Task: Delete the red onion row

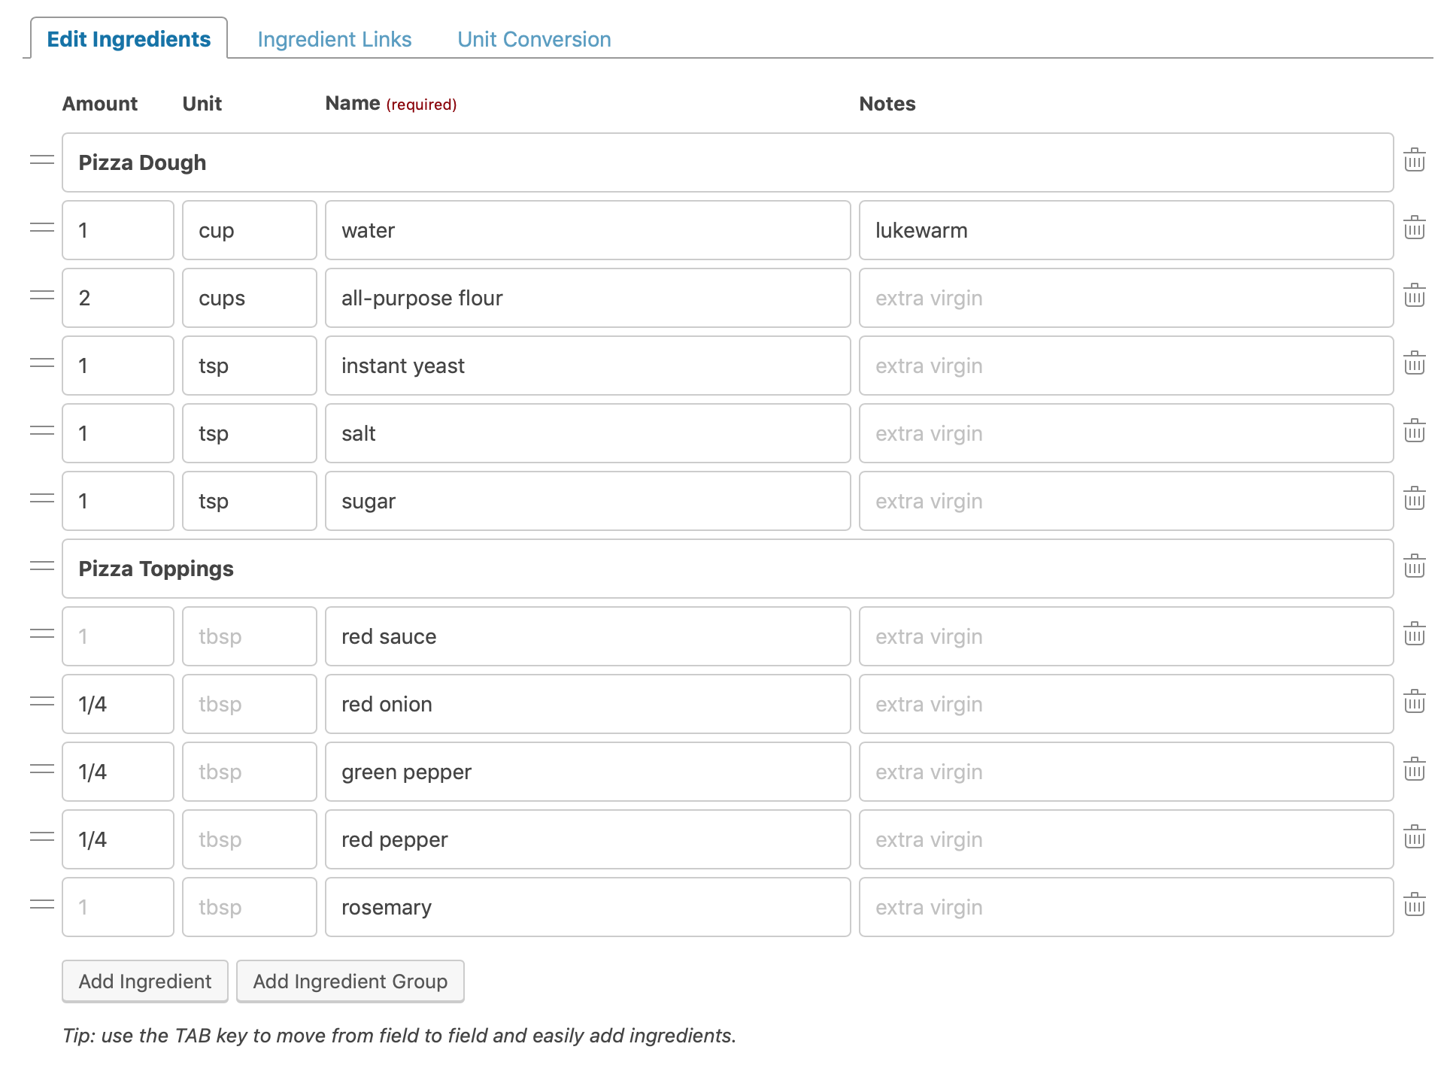Action: coord(1414,702)
